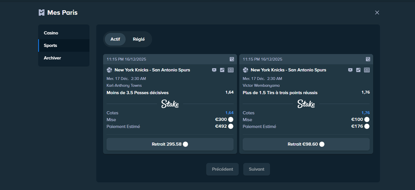Screen dimensions: 415x190
Task: Open statistics chart icon on Karl-Anthony Towns bet
Action: coord(222,70)
